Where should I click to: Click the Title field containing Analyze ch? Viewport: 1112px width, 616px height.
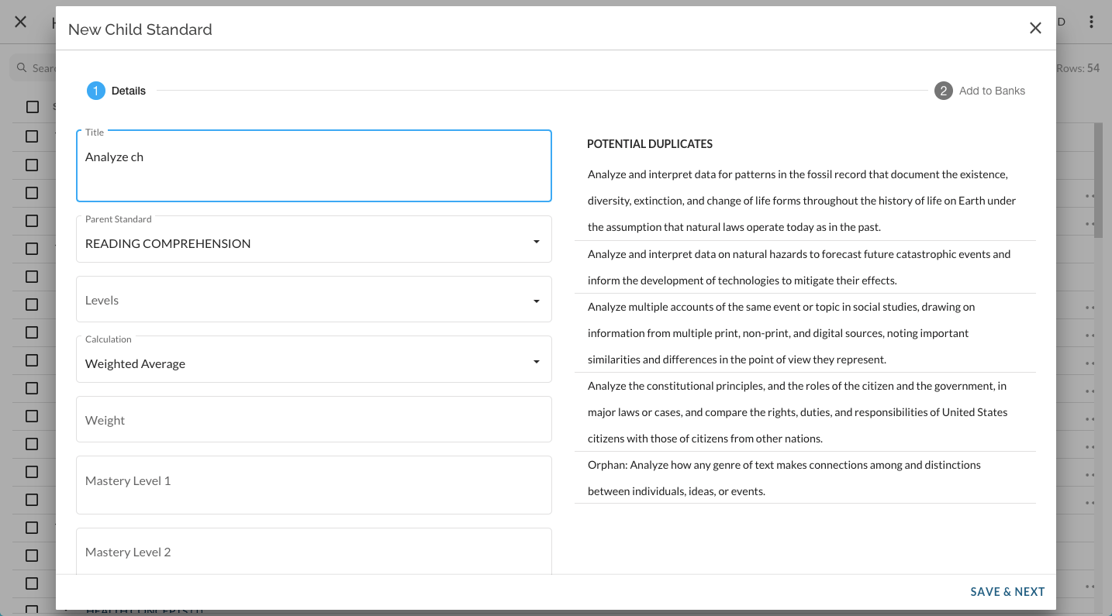tap(314, 166)
